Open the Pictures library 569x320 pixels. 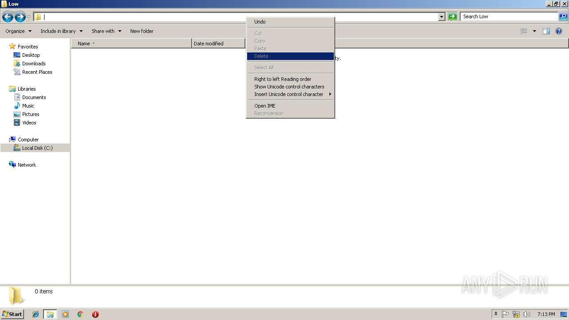31,114
